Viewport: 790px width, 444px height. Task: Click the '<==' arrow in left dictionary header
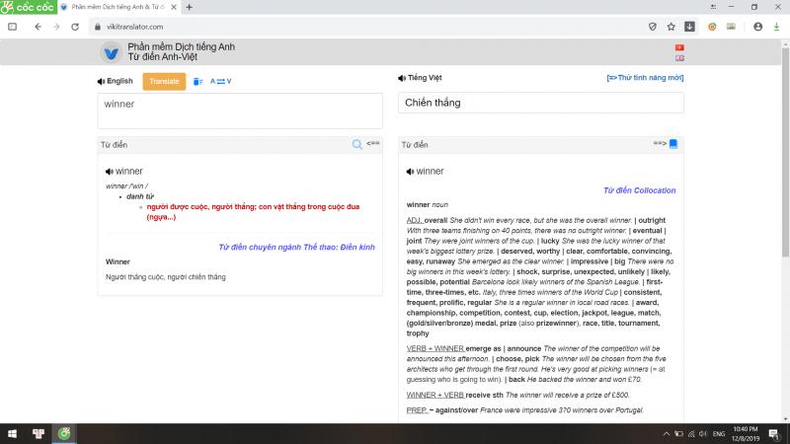click(x=373, y=143)
